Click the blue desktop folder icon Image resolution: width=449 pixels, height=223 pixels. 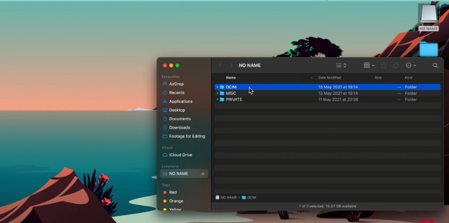(x=429, y=49)
